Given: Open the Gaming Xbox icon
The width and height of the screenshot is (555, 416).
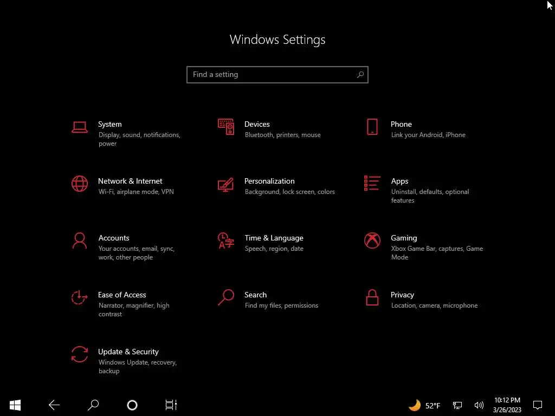Looking at the screenshot, I should pyautogui.click(x=372, y=240).
